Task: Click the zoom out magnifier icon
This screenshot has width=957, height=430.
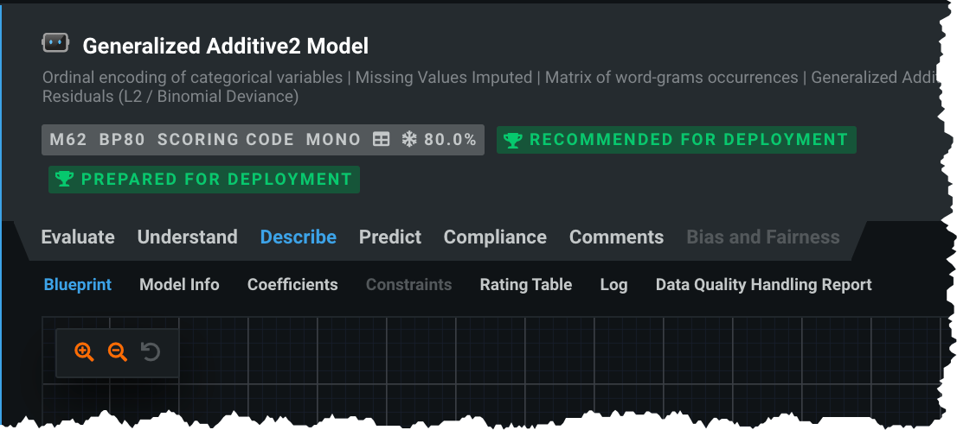Action: click(x=117, y=351)
